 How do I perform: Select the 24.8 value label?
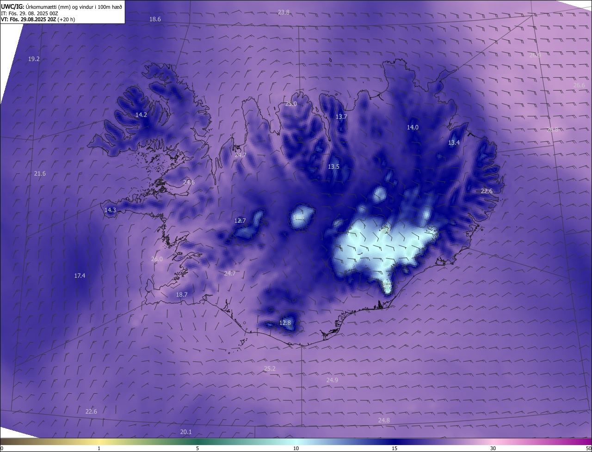coord(384,421)
